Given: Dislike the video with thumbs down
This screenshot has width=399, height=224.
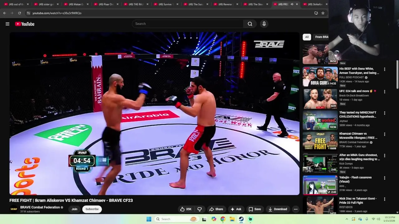Looking at the screenshot, I should pyautogui.click(x=200, y=209).
